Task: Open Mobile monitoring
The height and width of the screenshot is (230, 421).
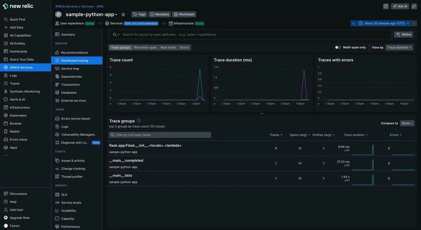Action: [x=12, y=132]
